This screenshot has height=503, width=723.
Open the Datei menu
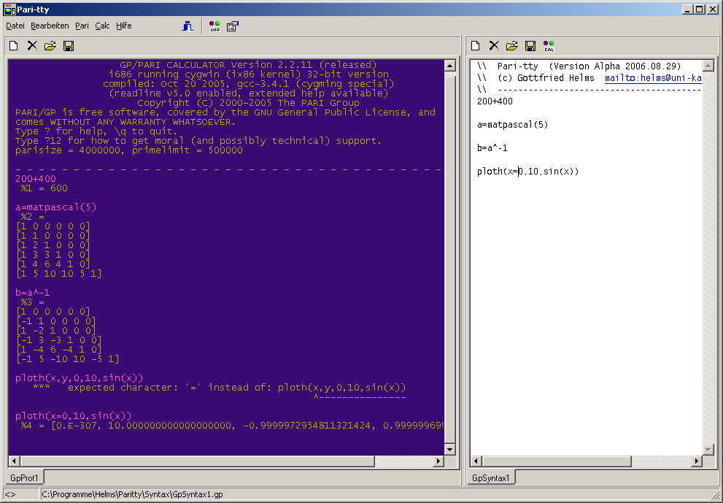click(x=15, y=26)
